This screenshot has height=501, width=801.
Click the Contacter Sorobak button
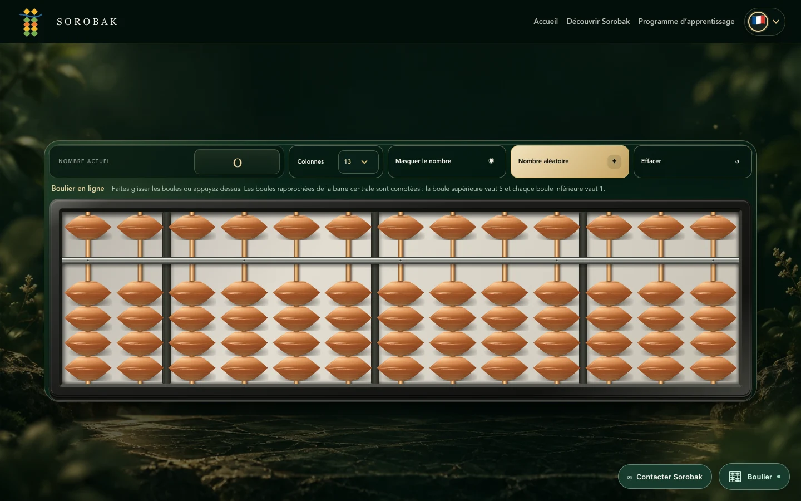(665, 477)
